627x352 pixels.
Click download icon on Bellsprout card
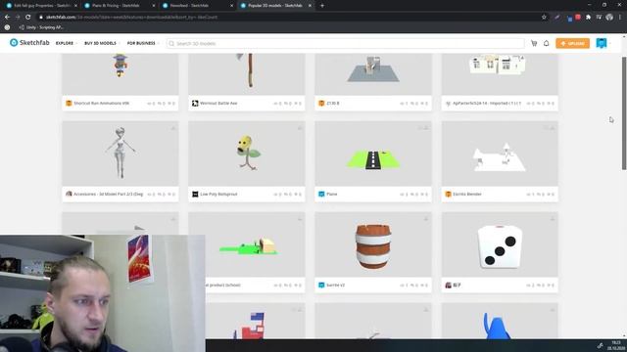tap(300, 128)
